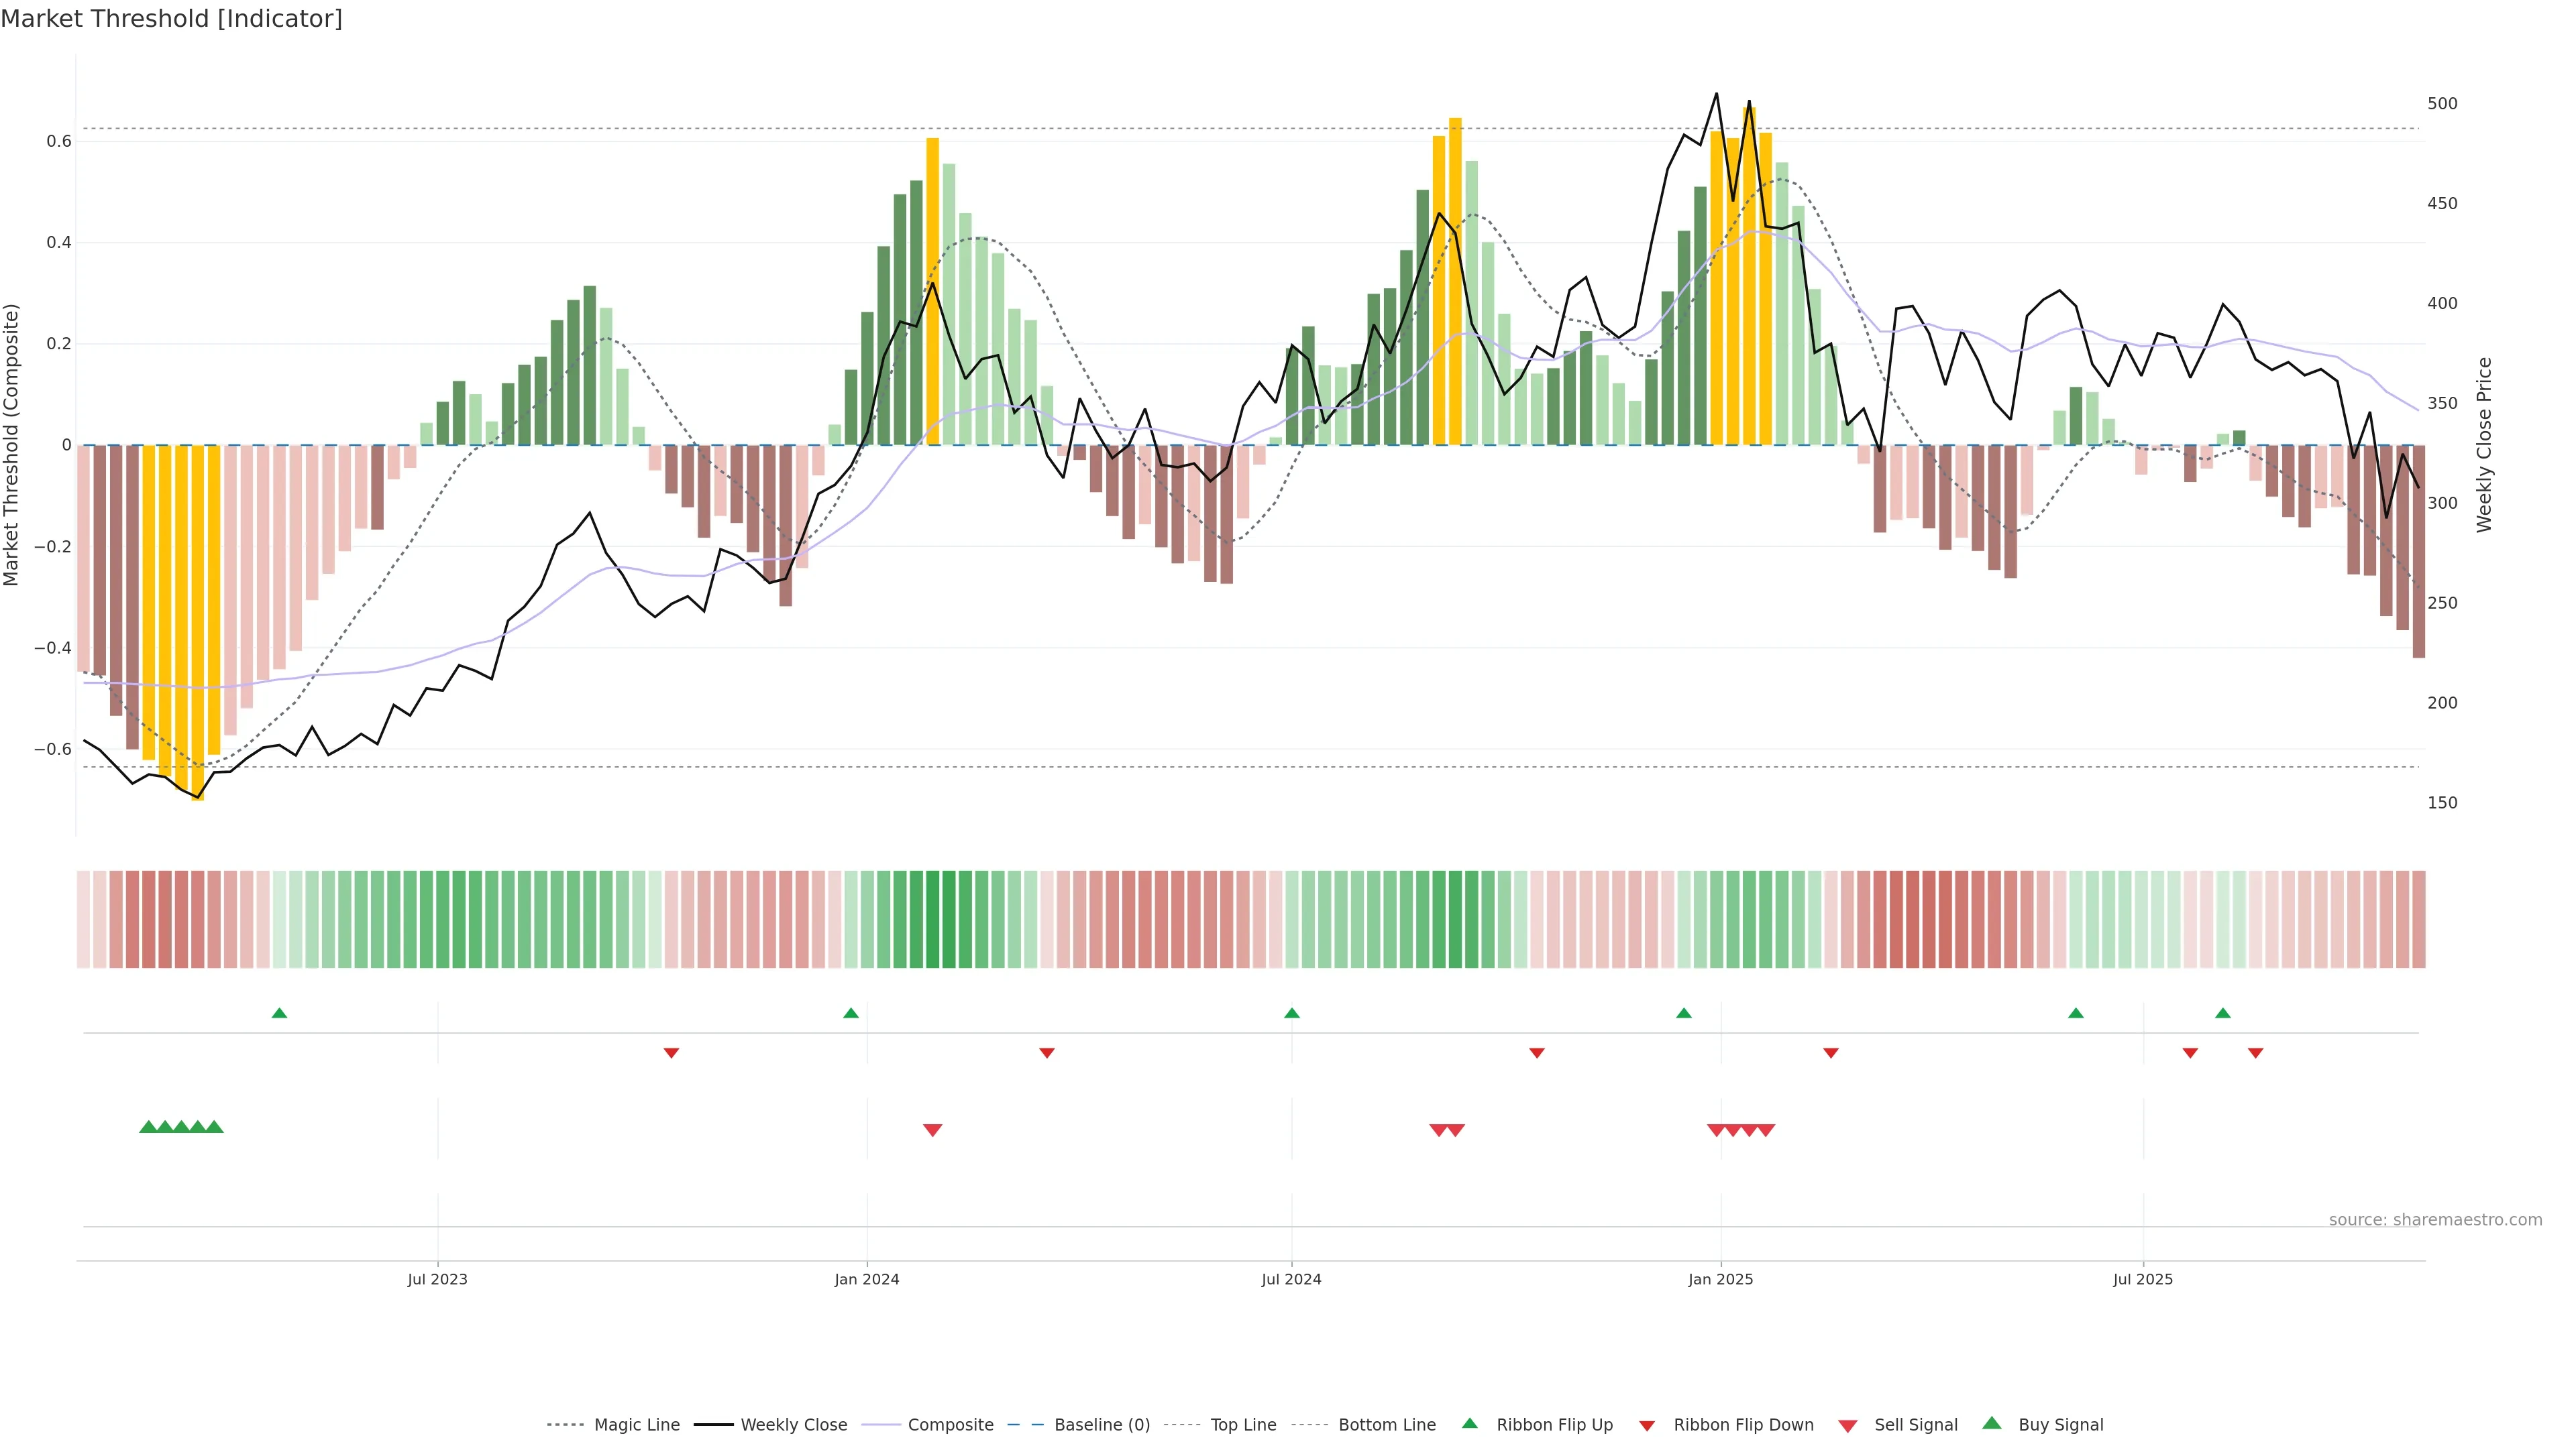Viewport: 2576px width, 1448px height.
Task: Click the Sell Signal legend icon
Action: pos(1847,1426)
